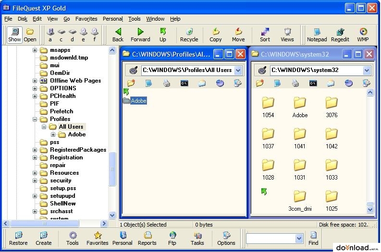Expand the PCHealth tree node
The width and height of the screenshot is (381, 252).
point(35,96)
